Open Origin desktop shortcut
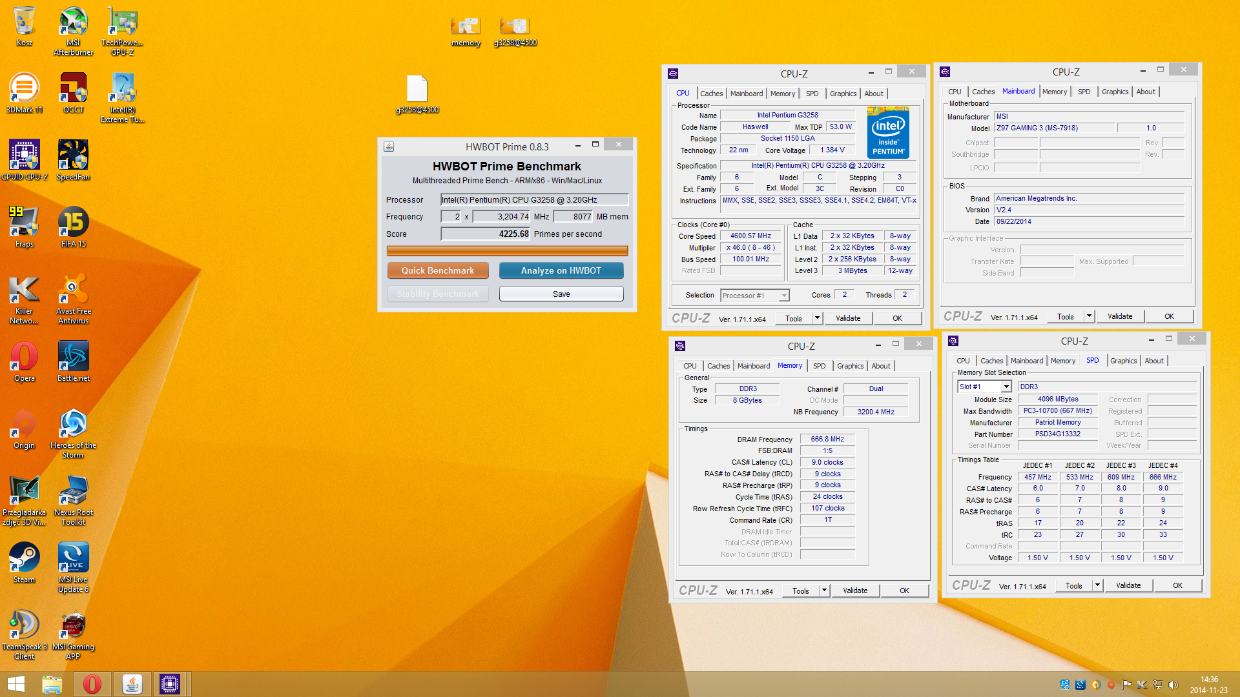The image size is (1240, 697). tap(25, 429)
